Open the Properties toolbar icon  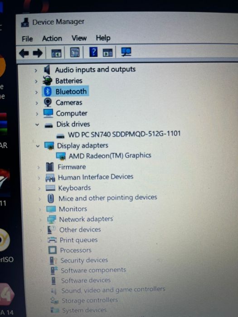click(x=75, y=53)
